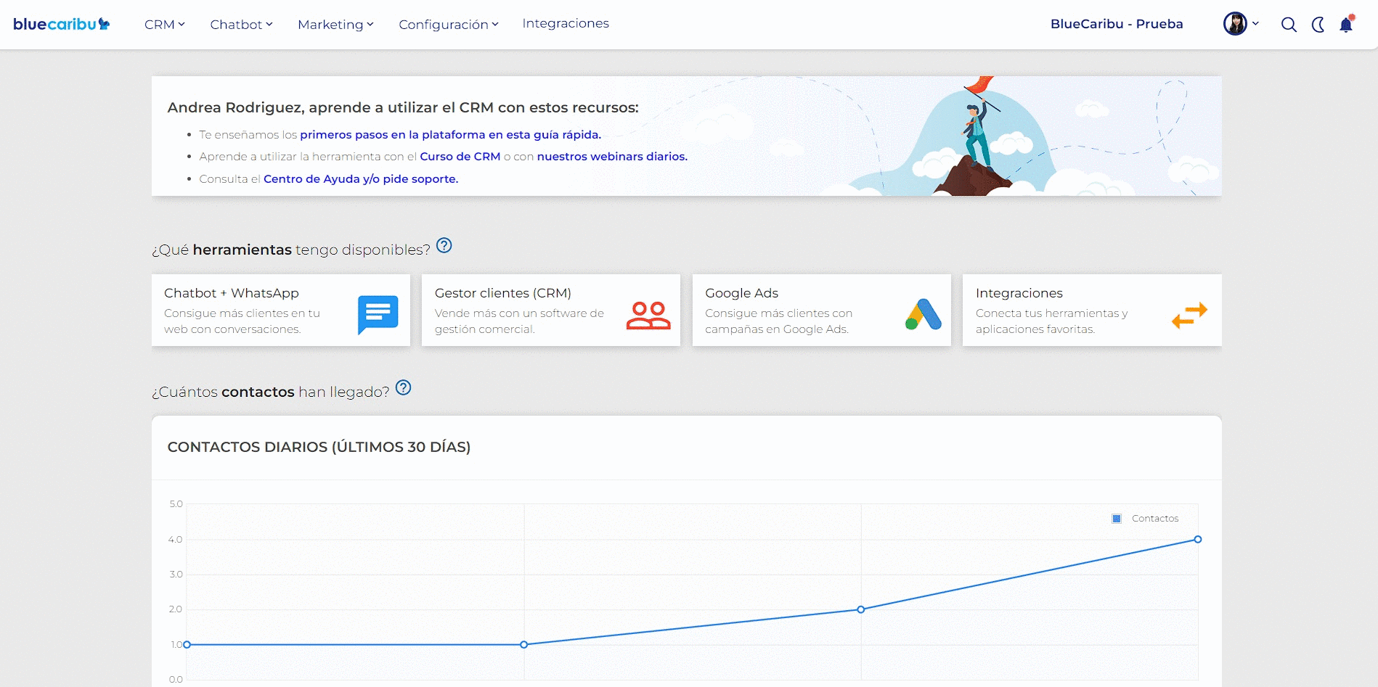Viewport: 1378px width, 687px height.
Task: Open the notifications bell
Action: pos(1346,24)
